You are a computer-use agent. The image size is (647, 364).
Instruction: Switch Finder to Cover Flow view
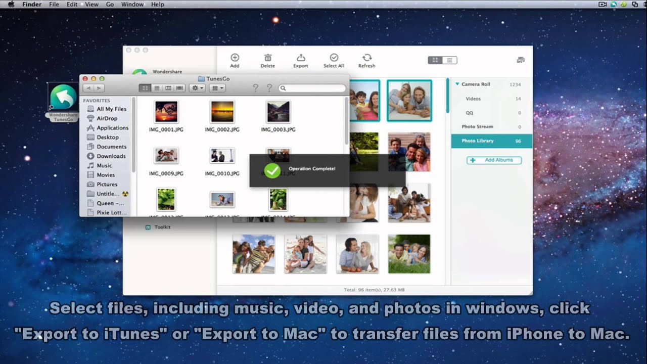point(180,88)
